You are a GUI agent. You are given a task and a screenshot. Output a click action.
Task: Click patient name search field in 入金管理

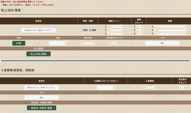(42, 88)
